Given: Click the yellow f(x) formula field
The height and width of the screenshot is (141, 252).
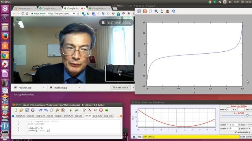Looking at the screenshot, I should [x=191, y=137].
